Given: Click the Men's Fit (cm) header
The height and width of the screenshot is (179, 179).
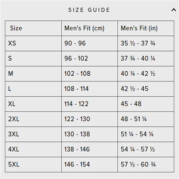Looking at the screenshot, I should point(89,28).
